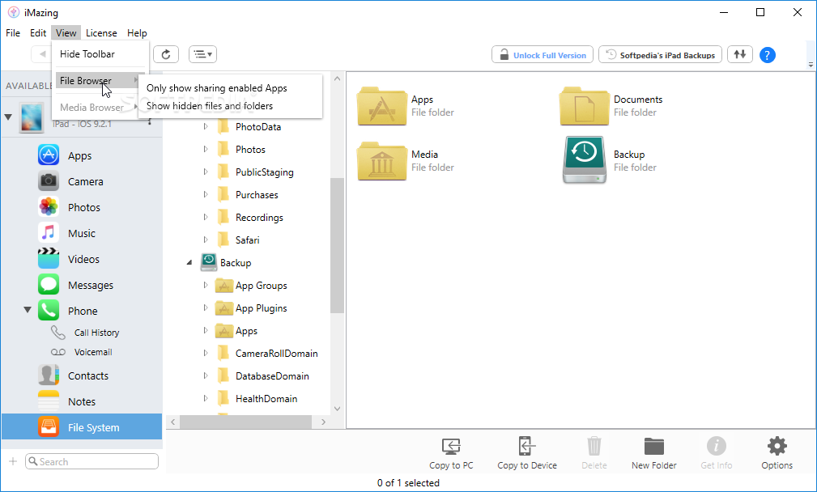Click tree scrollbar up arrow
Image resolution: width=817 pixels, height=492 pixels.
pos(337,78)
